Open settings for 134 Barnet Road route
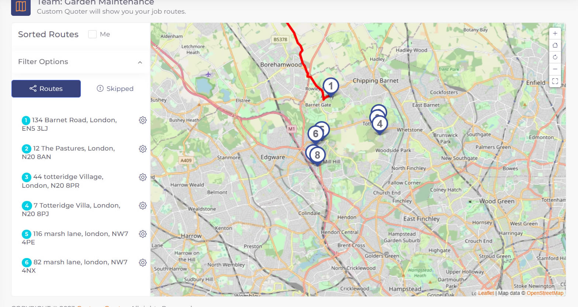This screenshot has width=578, height=307. click(143, 120)
